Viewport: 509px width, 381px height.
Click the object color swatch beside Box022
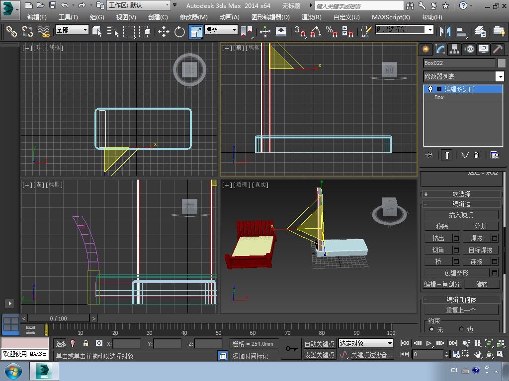501,63
